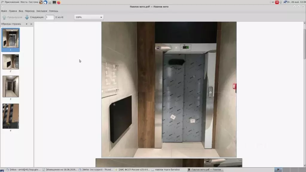Click the scrollbar up arrow

305,23
